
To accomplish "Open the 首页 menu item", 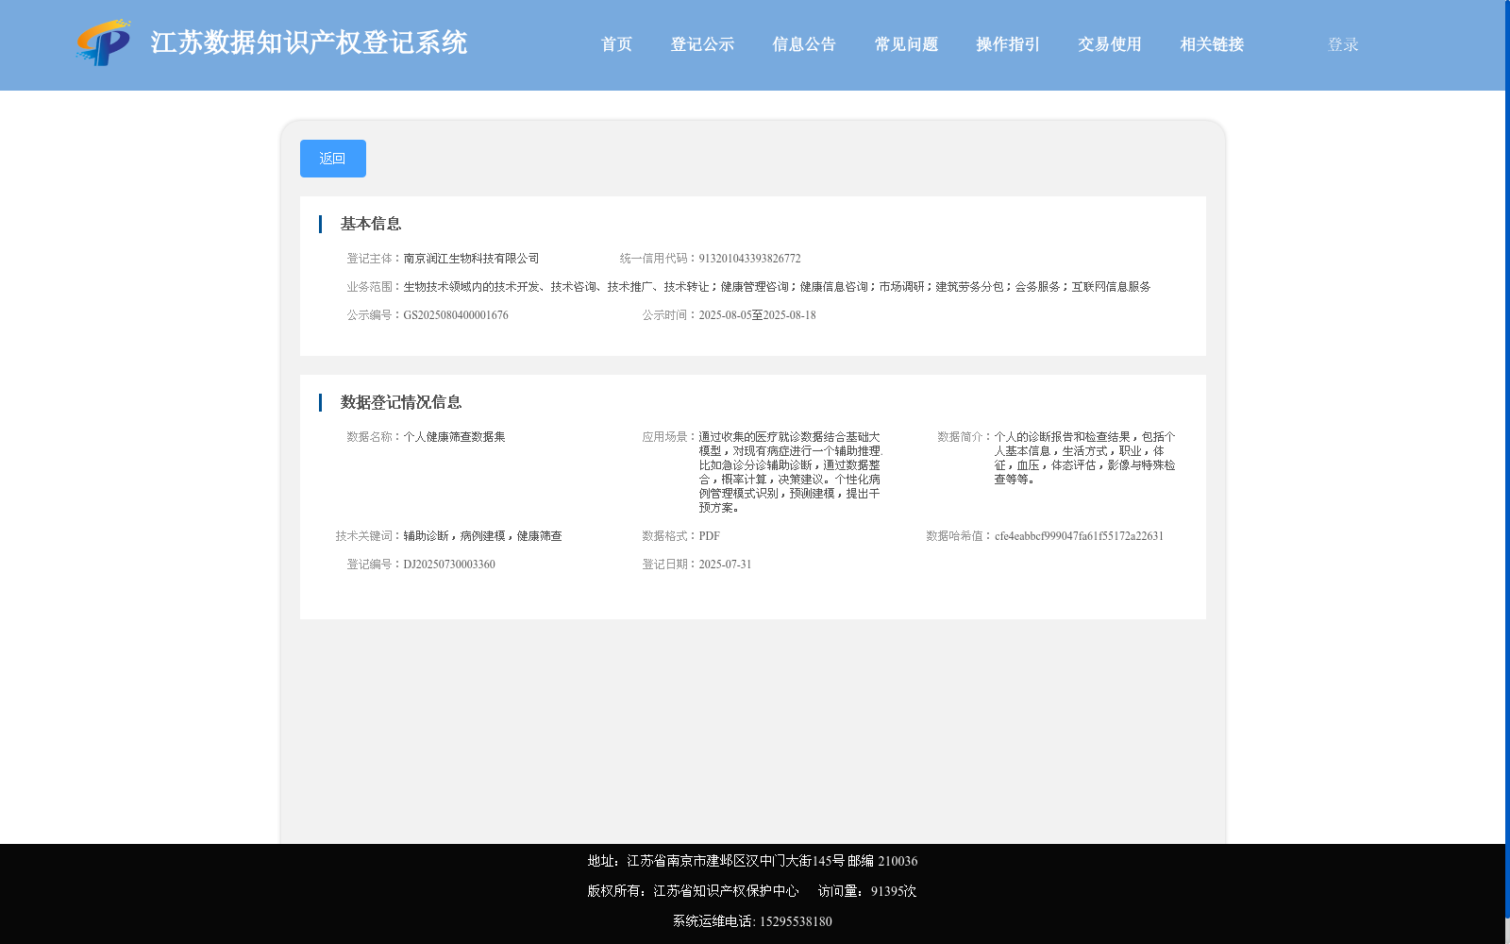I will [617, 44].
